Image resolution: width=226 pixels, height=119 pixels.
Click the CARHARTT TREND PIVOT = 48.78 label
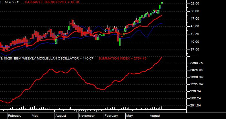point(52,2)
